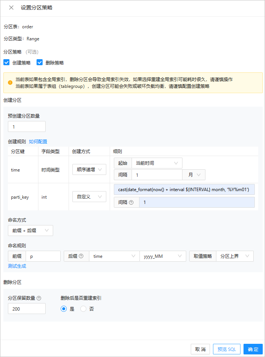Click the 分区保留数量 input with 200
The width and height of the screenshot is (265, 357).
click(x=27, y=309)
